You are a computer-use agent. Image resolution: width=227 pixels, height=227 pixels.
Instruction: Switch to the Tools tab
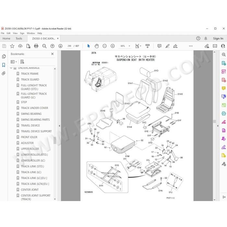point(19,39)
